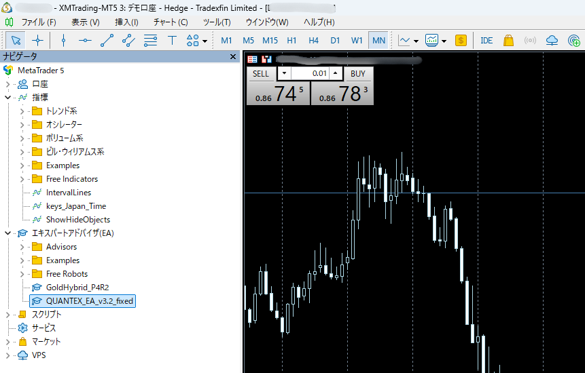
Task: Click the gold dollar trading icon
Action: [461, 41]
